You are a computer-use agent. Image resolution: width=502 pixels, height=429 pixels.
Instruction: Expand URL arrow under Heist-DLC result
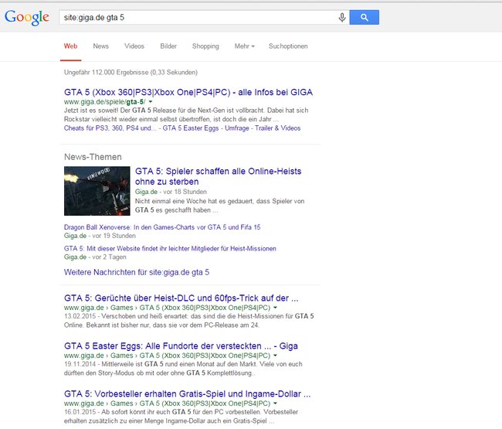coord(276,308)
